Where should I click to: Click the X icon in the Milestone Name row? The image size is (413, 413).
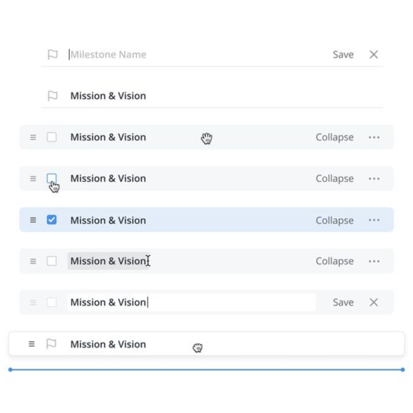pyautogui.click(x=374, y=55)
